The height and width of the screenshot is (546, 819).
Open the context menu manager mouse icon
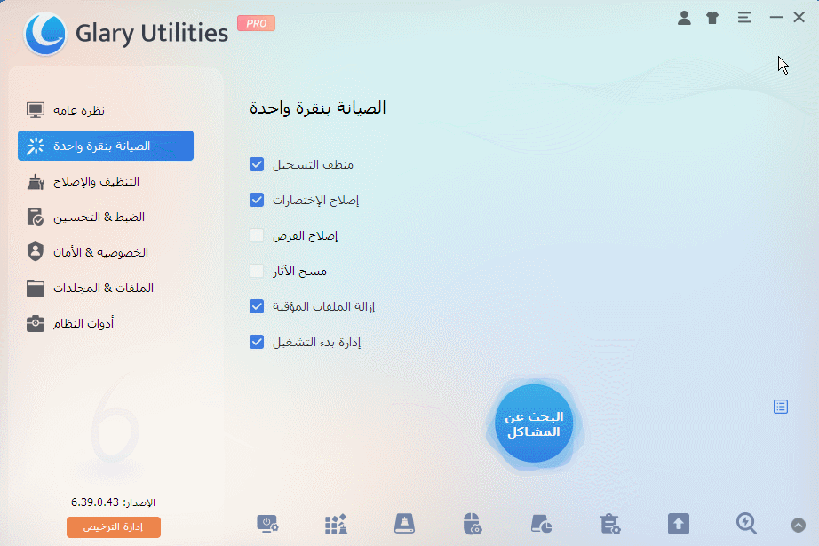[x=473, y=524]
